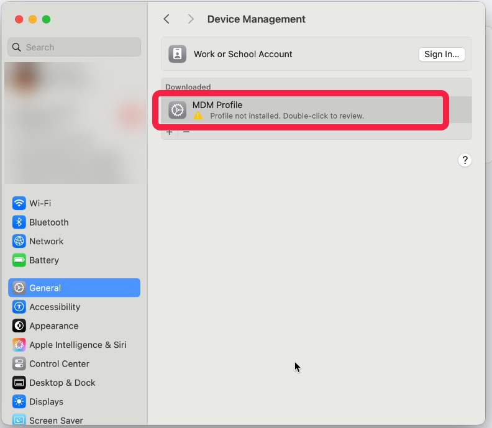Go forward with the right chevron
Viewport: 492px width, 428px height.
(x=191, y=19)
